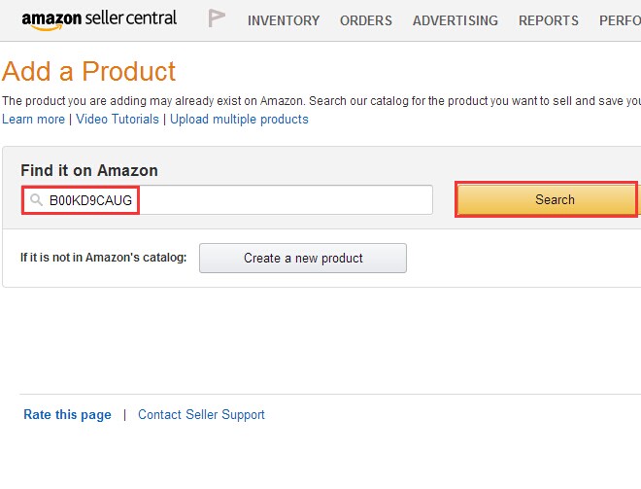
Task: Click the magnifying glass icon in search field
Action: point(36,199)
